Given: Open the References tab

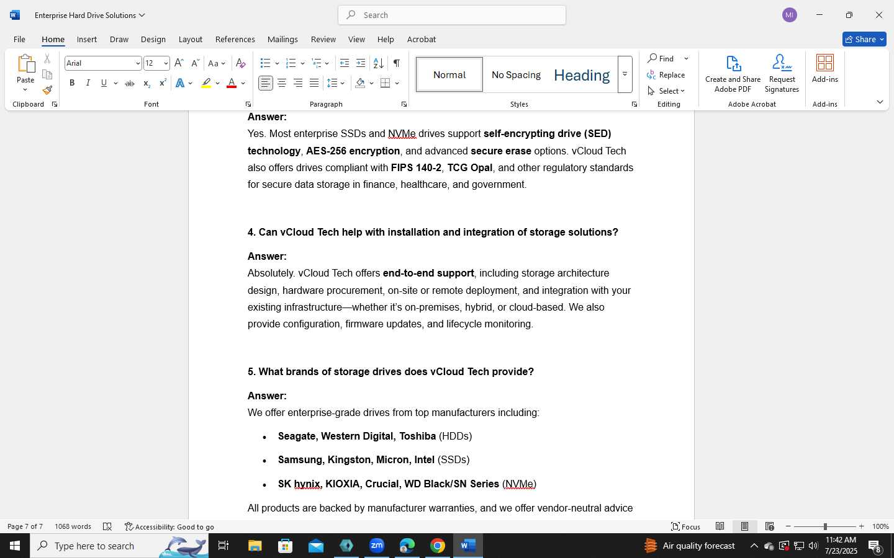Looking at the screenshot, I should click(x=235, y=39).
